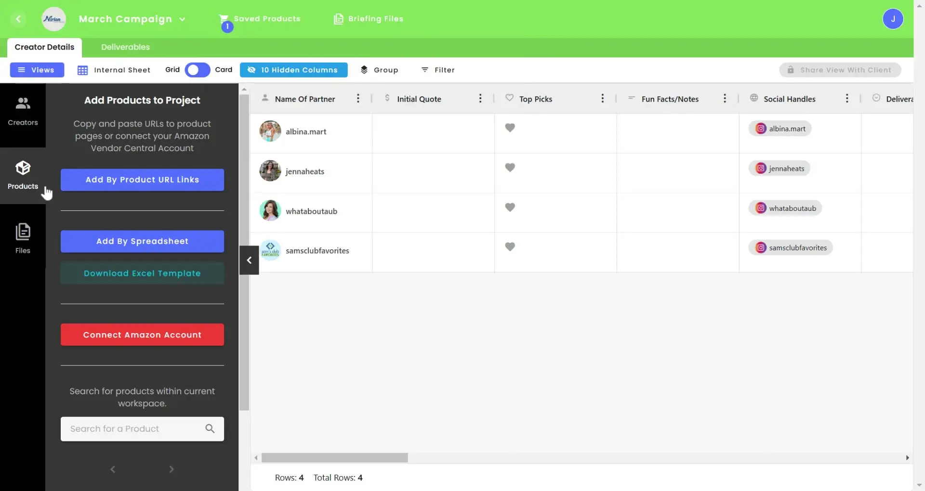Click Download Excel Template link
This screenshot has height=491, width=925.
click(x=142, y=273)
